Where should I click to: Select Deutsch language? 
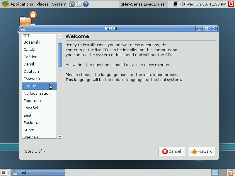tap(40, 71)
